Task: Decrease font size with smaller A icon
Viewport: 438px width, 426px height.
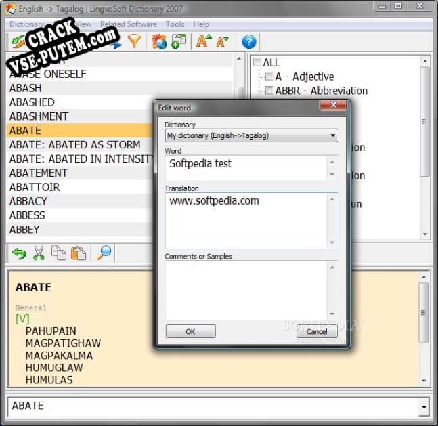Action: click(222, 42)
